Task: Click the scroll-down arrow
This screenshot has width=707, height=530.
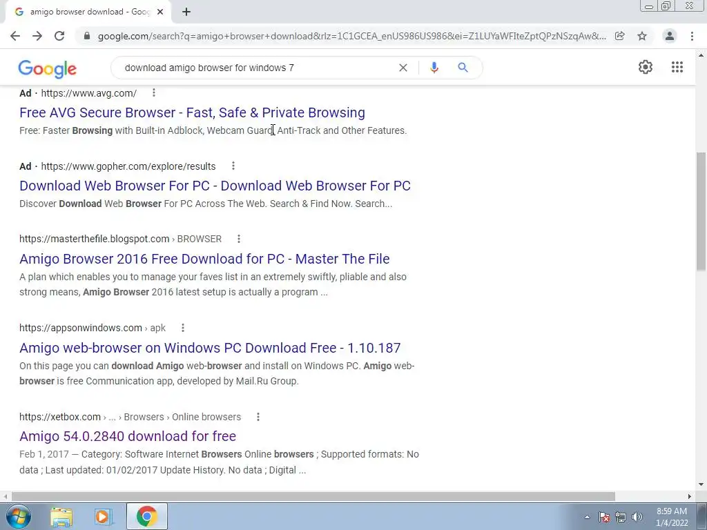Action: (701, 484)
